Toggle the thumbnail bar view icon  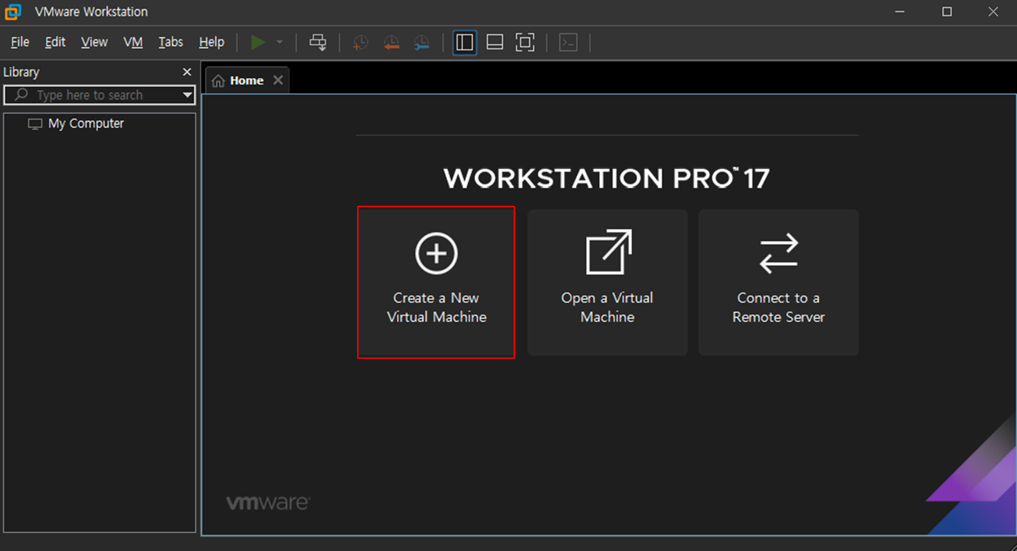coord(495,42)
